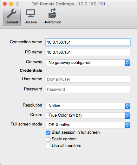Viewport: 137px width, 165px height.
Task: Switch to the Redirection tab label
Action: point(52,22)
